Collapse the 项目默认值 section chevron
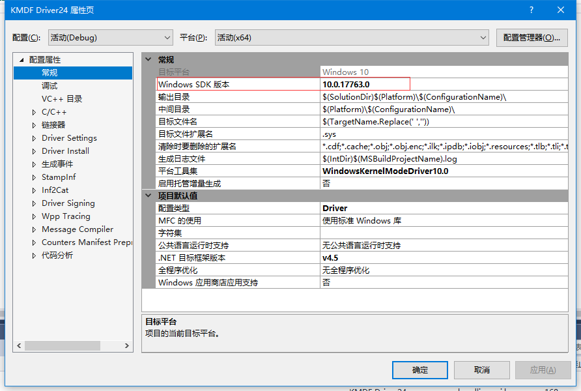Image resolution: width=581 pixels, height=391 pixels. click(149, 195)
